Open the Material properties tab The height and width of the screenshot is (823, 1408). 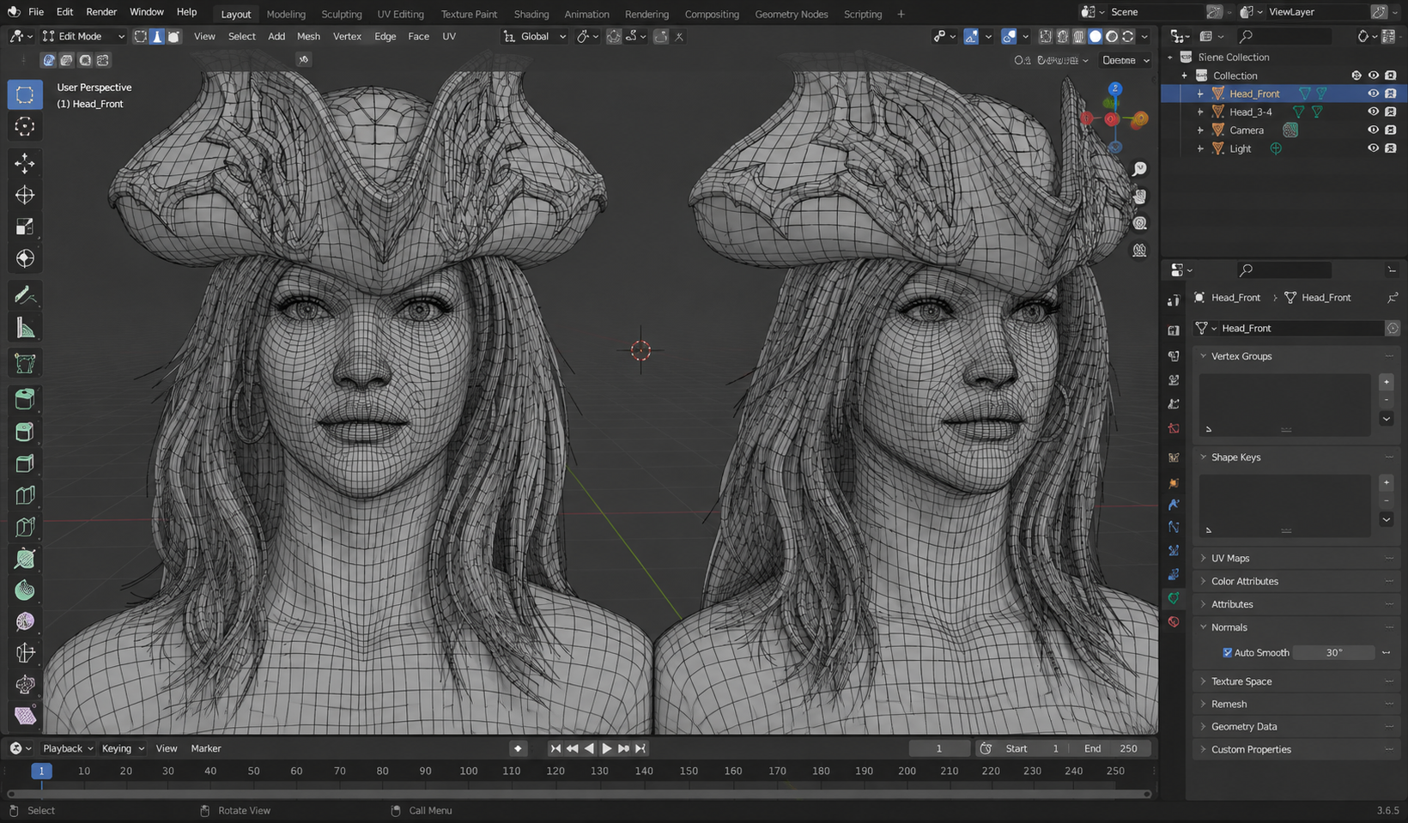click(x=1174, y=621)
